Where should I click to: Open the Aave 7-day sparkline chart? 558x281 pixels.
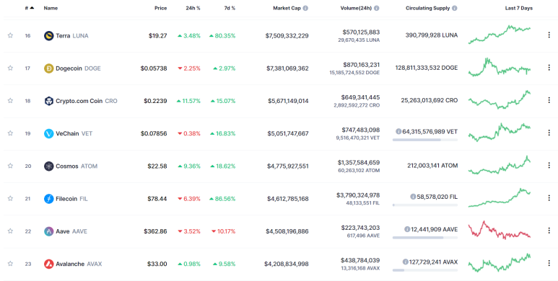click(x=500, y=230)
